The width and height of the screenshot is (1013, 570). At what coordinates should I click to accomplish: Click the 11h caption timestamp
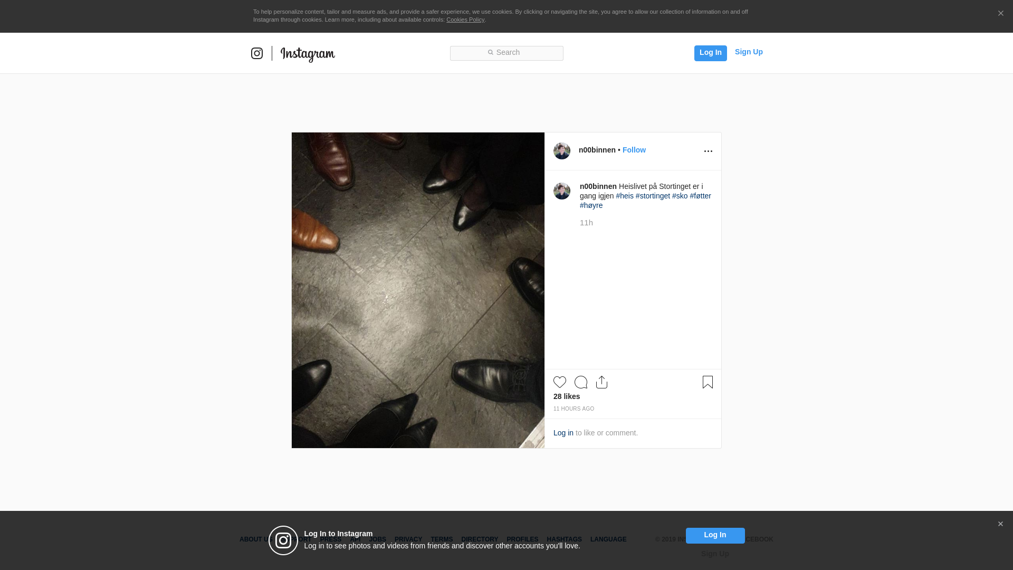click(x=586, y=223)
